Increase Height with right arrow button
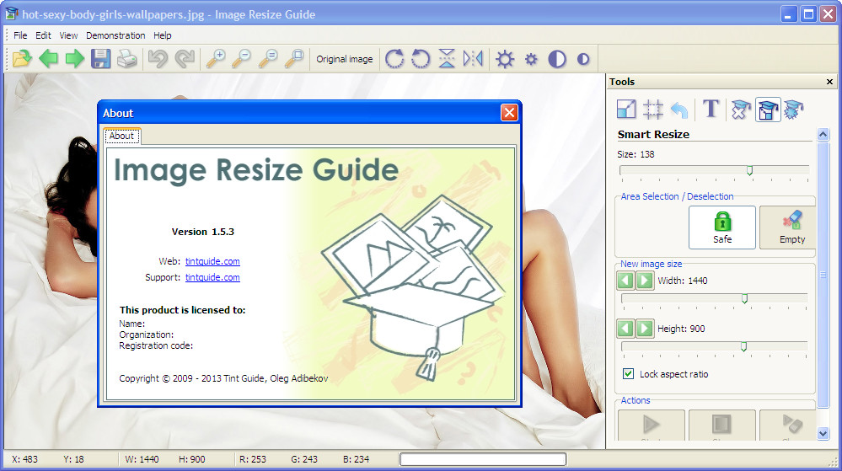 click(x=645, y=328)
